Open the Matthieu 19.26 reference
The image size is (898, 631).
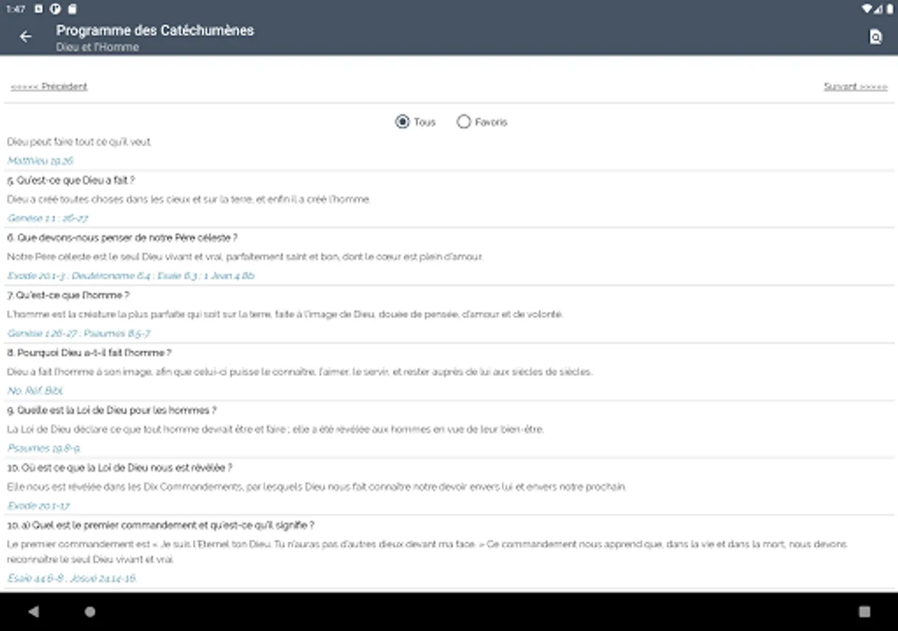pyautogui.click(x=41, y=161)
